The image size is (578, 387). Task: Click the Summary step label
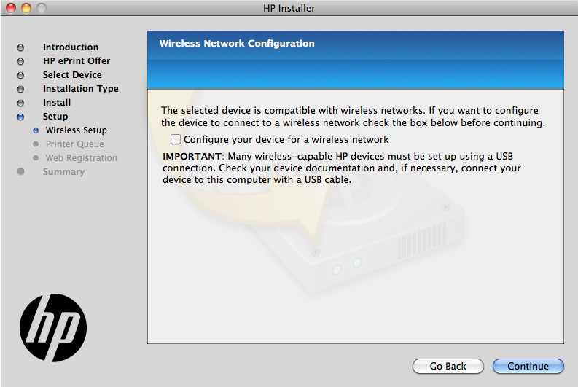click(x=63, y=172)
